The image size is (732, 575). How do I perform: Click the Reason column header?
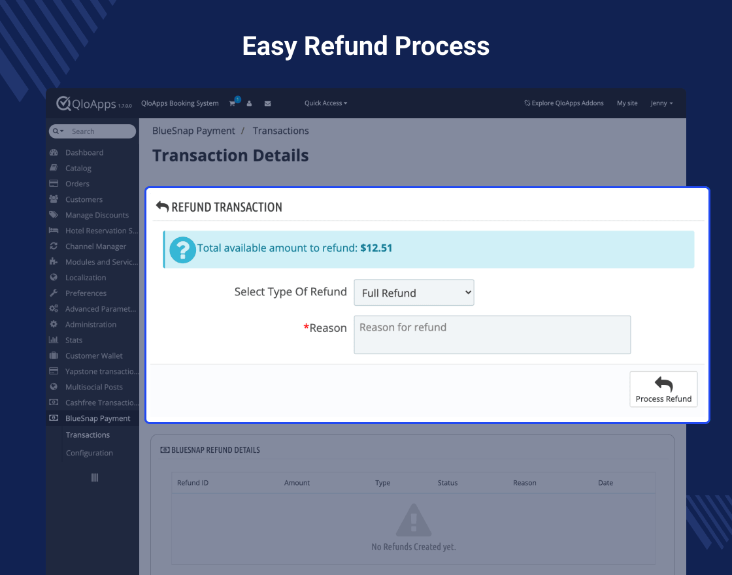point(525,483)
